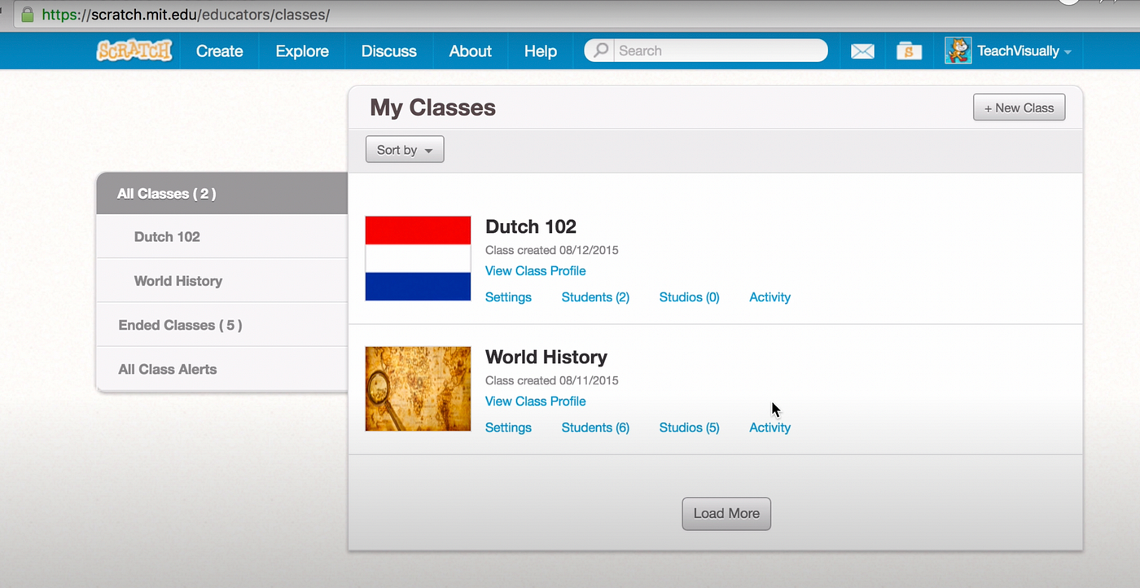The height and width of the screenshot is (588, 1140).
Task: Open Settings for World History
Action: (508, 428)
